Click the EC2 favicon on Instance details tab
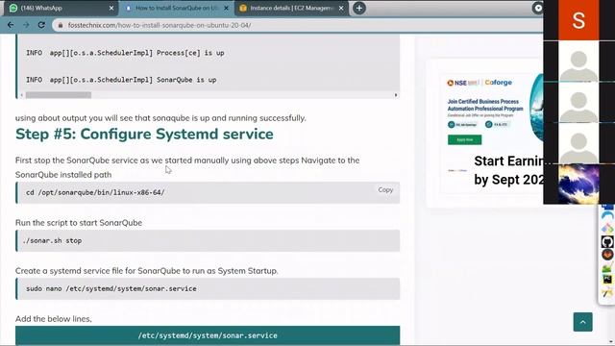Viewport: 615px width, 346px height. (243, 8)
